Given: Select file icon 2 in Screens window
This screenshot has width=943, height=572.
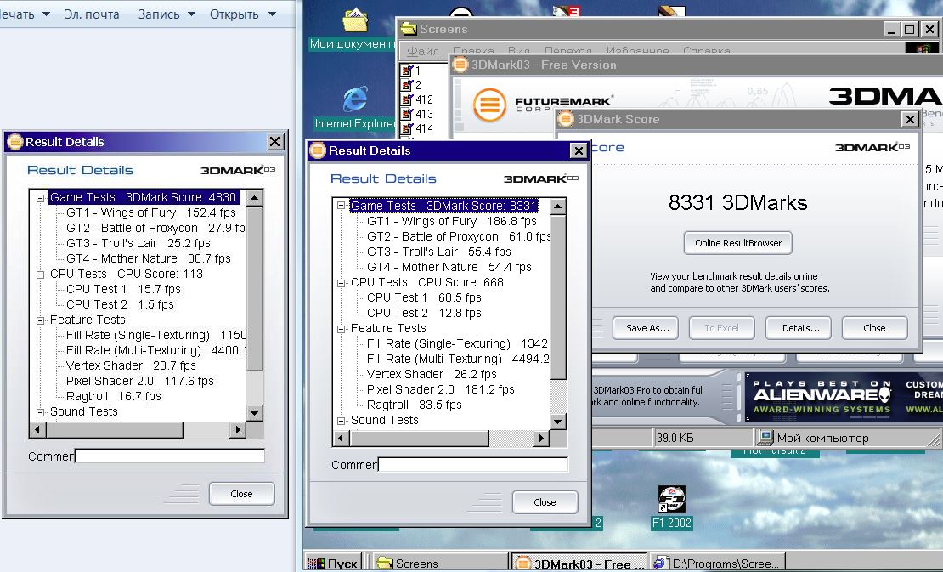Looking at the screenshot, I should [x=408, y=85].
